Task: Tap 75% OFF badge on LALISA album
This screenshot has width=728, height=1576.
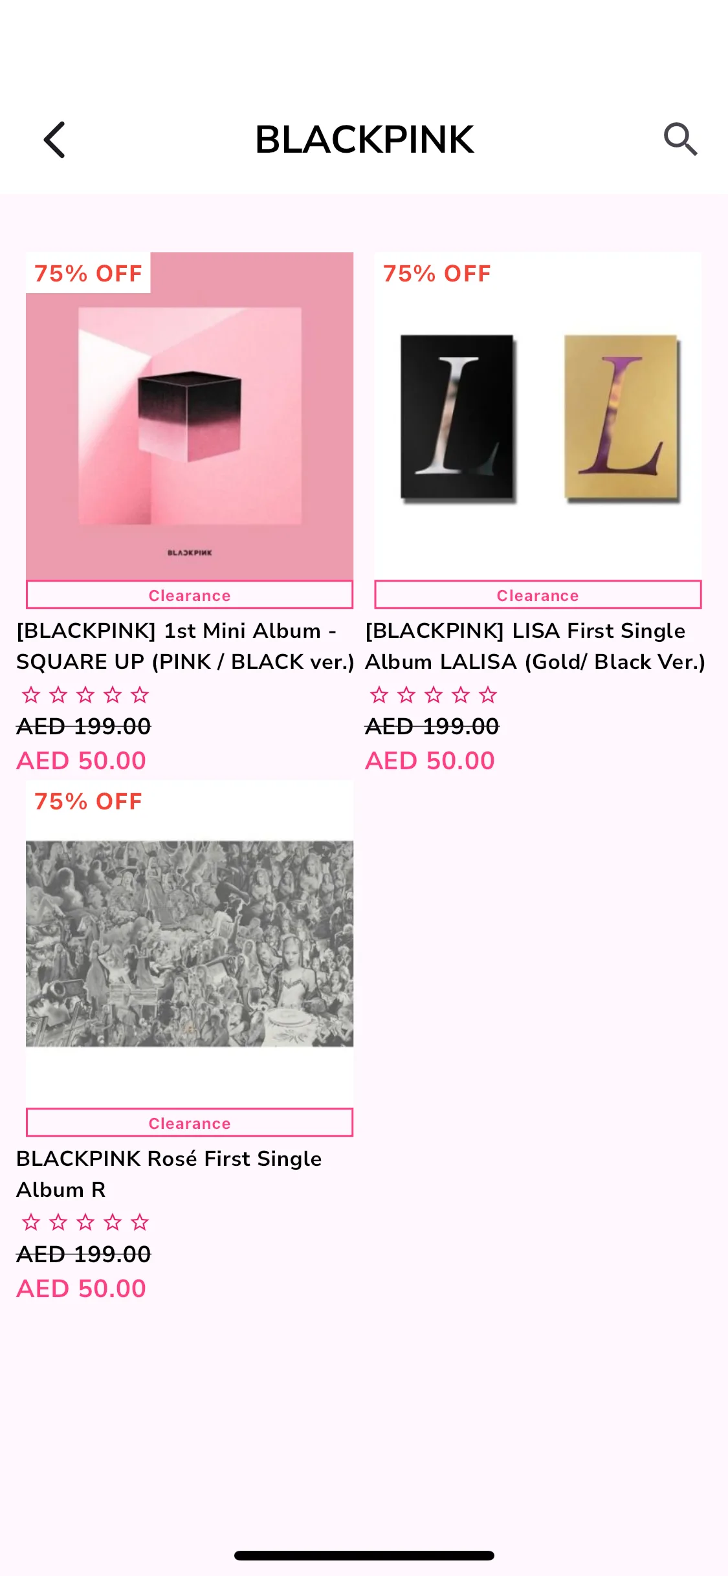Action: coord(437,273)
